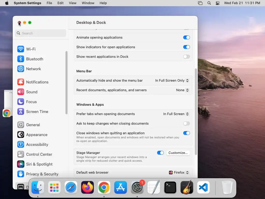Image resolution: width=265 pixels, height=199 pixels.
Task: Enable Show recent applications in Dock
Action: click(186, 56)
